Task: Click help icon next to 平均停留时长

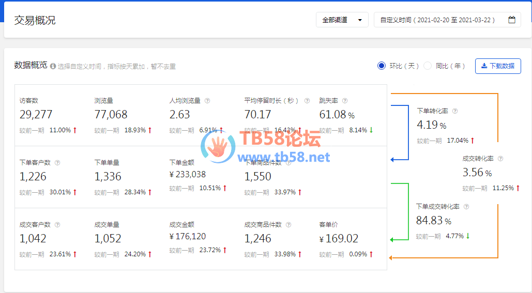Action: point(307,101)
